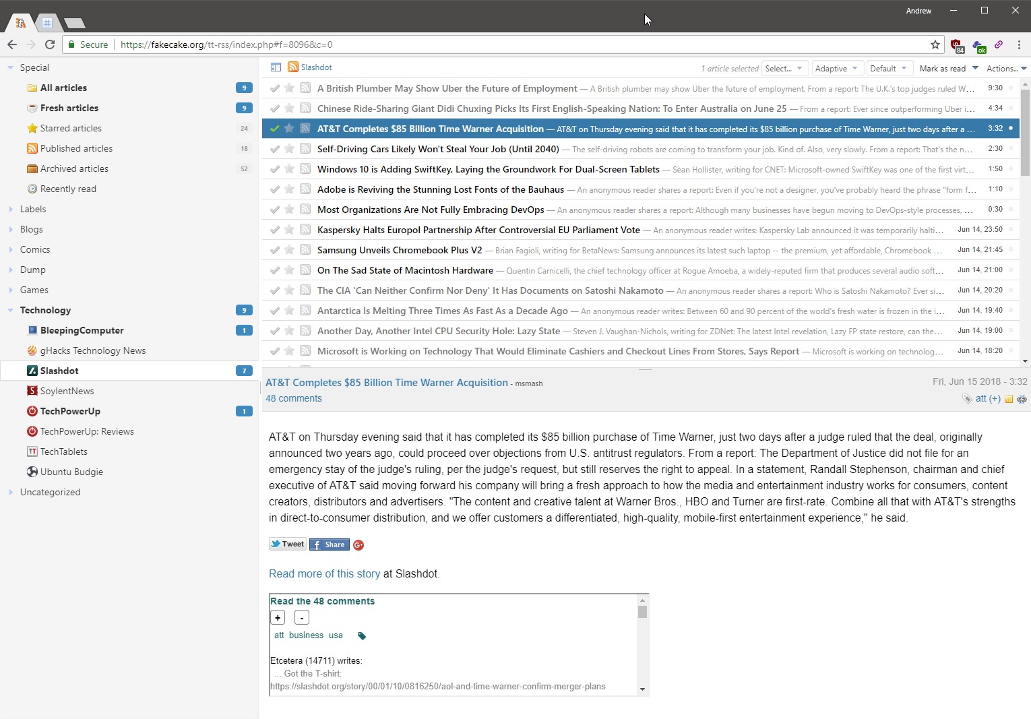Expand the Labels category
Image resolution: width=1031 pixels, height=719 pixels.
(11, 209)
